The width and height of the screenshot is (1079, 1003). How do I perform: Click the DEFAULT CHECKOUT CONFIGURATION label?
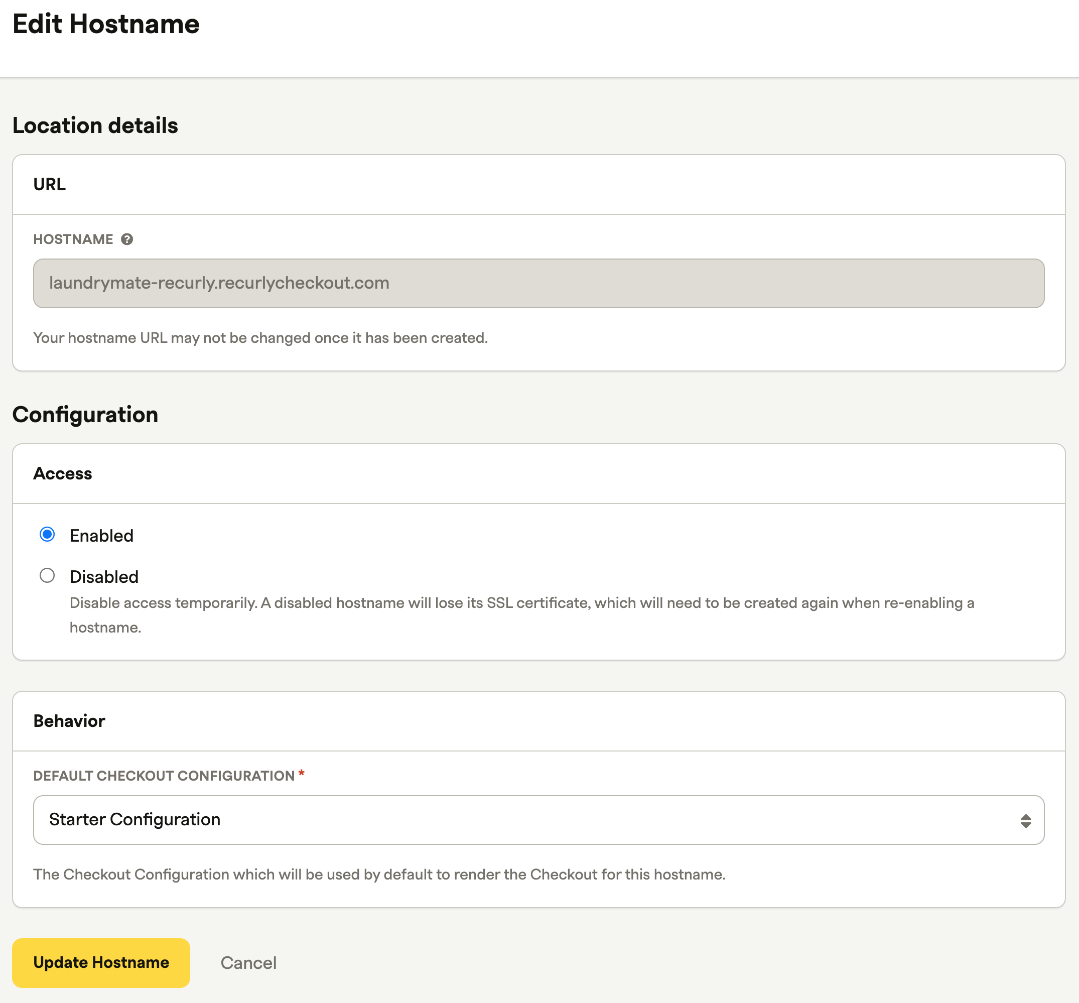[164, 776]
